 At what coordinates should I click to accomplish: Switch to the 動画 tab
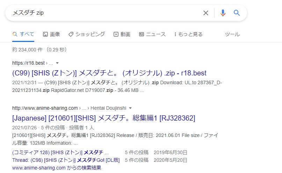point(122,34)
